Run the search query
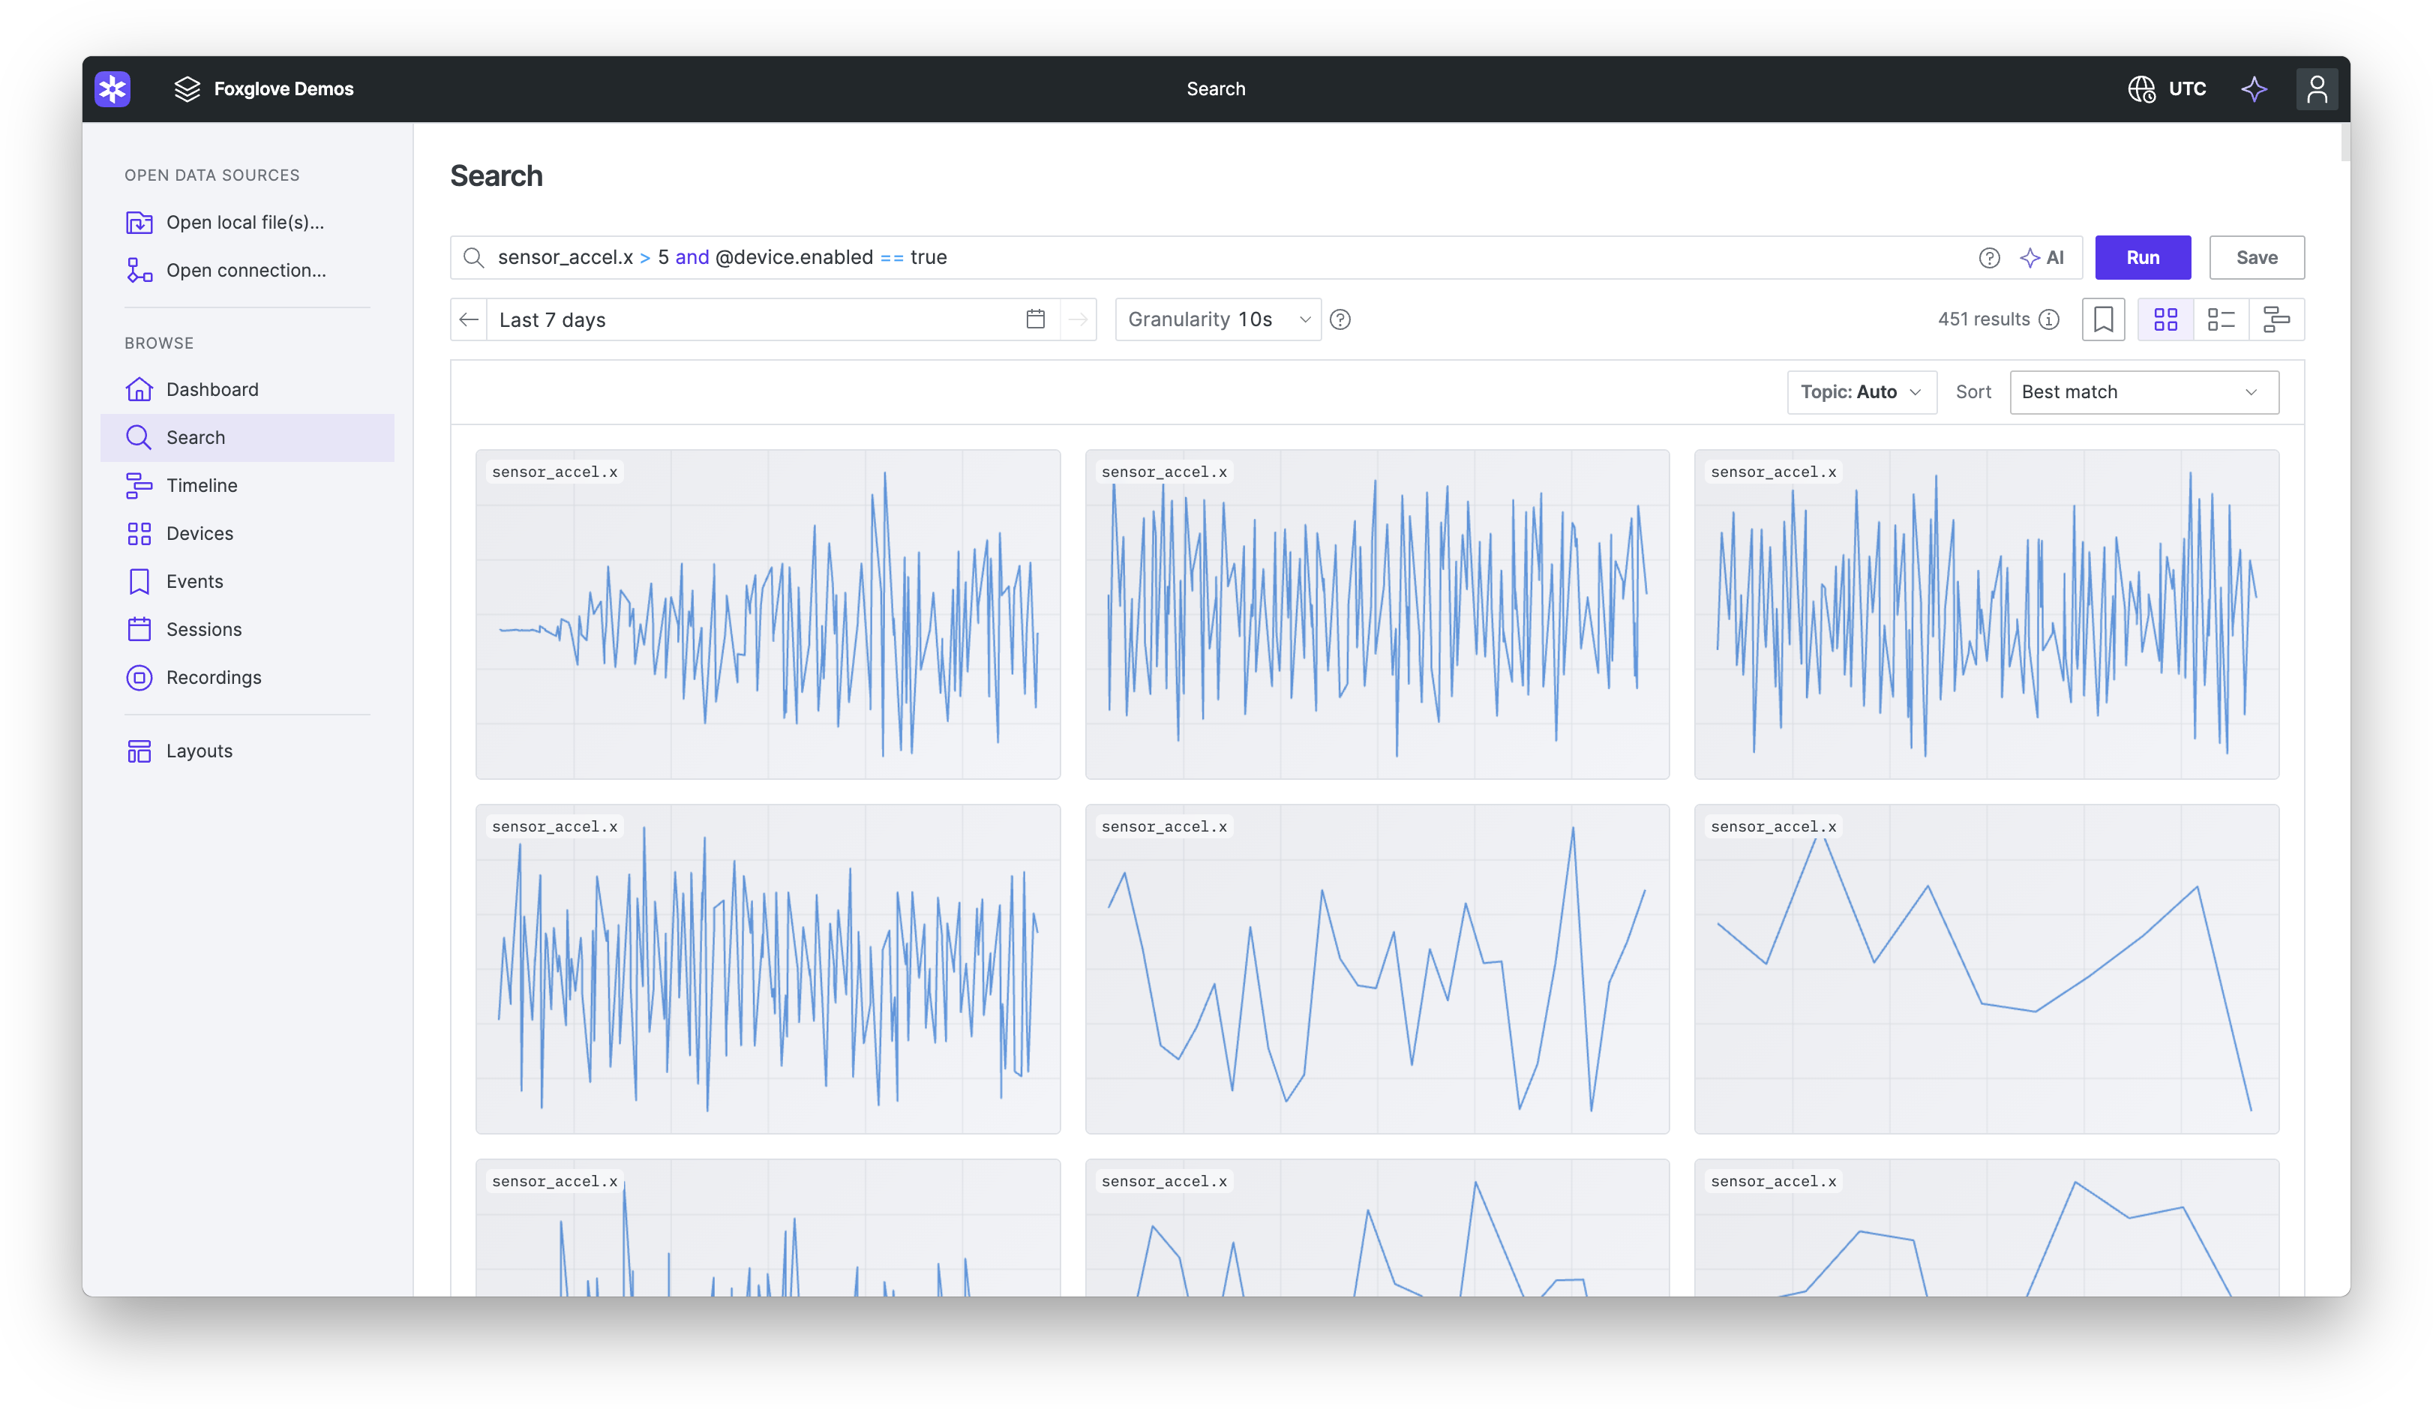Image resolution: width=2433 pixels, height=1409 pixels. [2143, 258]
